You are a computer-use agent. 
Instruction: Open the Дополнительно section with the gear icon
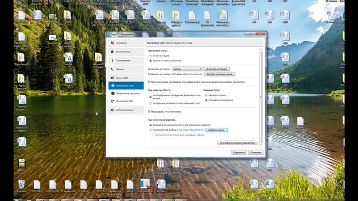[126, 110]
